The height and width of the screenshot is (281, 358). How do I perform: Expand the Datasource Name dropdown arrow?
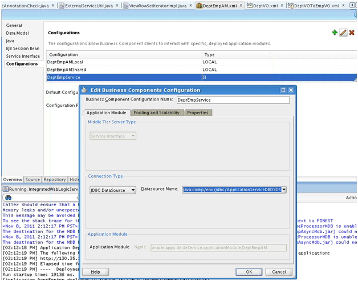(x=284, y=190)
